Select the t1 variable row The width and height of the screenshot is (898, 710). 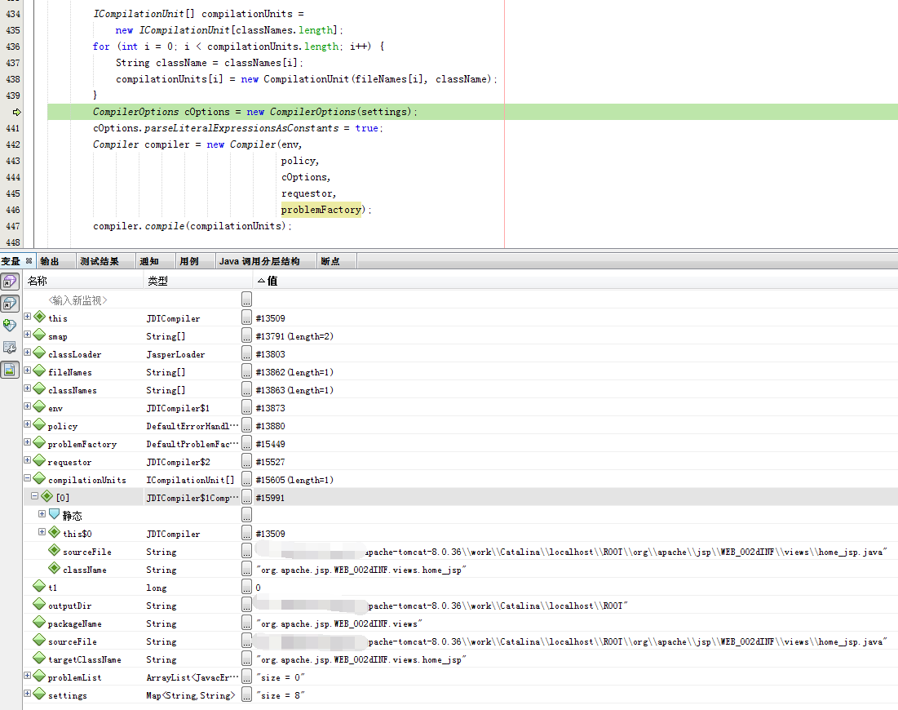461,588
